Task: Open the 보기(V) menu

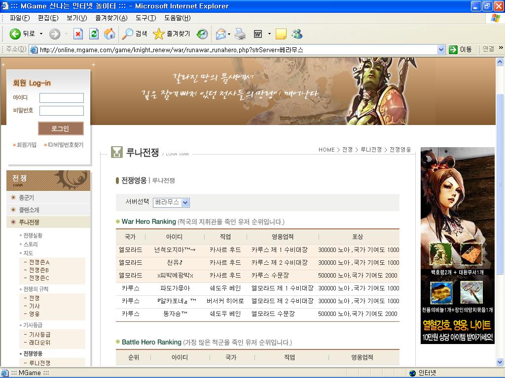Action: (x=76, y=18)
